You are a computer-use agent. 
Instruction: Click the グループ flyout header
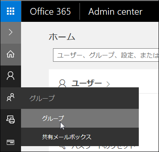80,98
